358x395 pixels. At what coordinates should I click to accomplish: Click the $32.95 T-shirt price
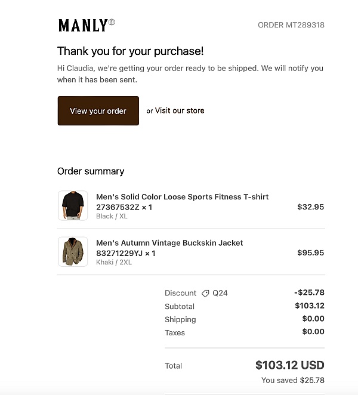pyautogui.click(x=311, y=207)
